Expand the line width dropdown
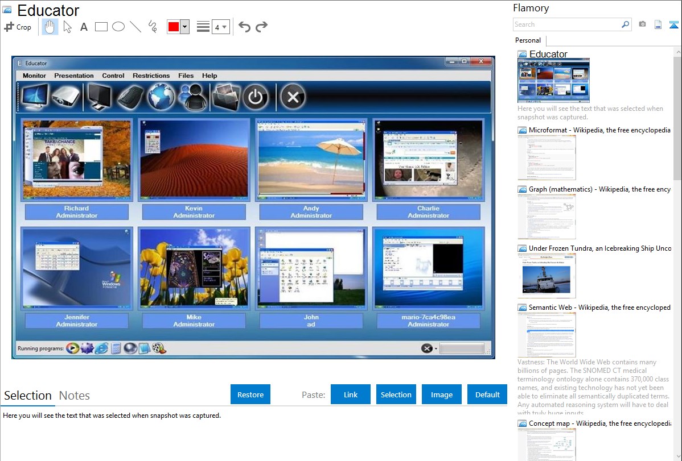 [220, 27]
